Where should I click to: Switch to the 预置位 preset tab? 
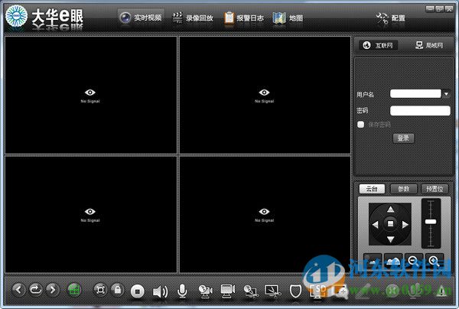click(435, 189)
